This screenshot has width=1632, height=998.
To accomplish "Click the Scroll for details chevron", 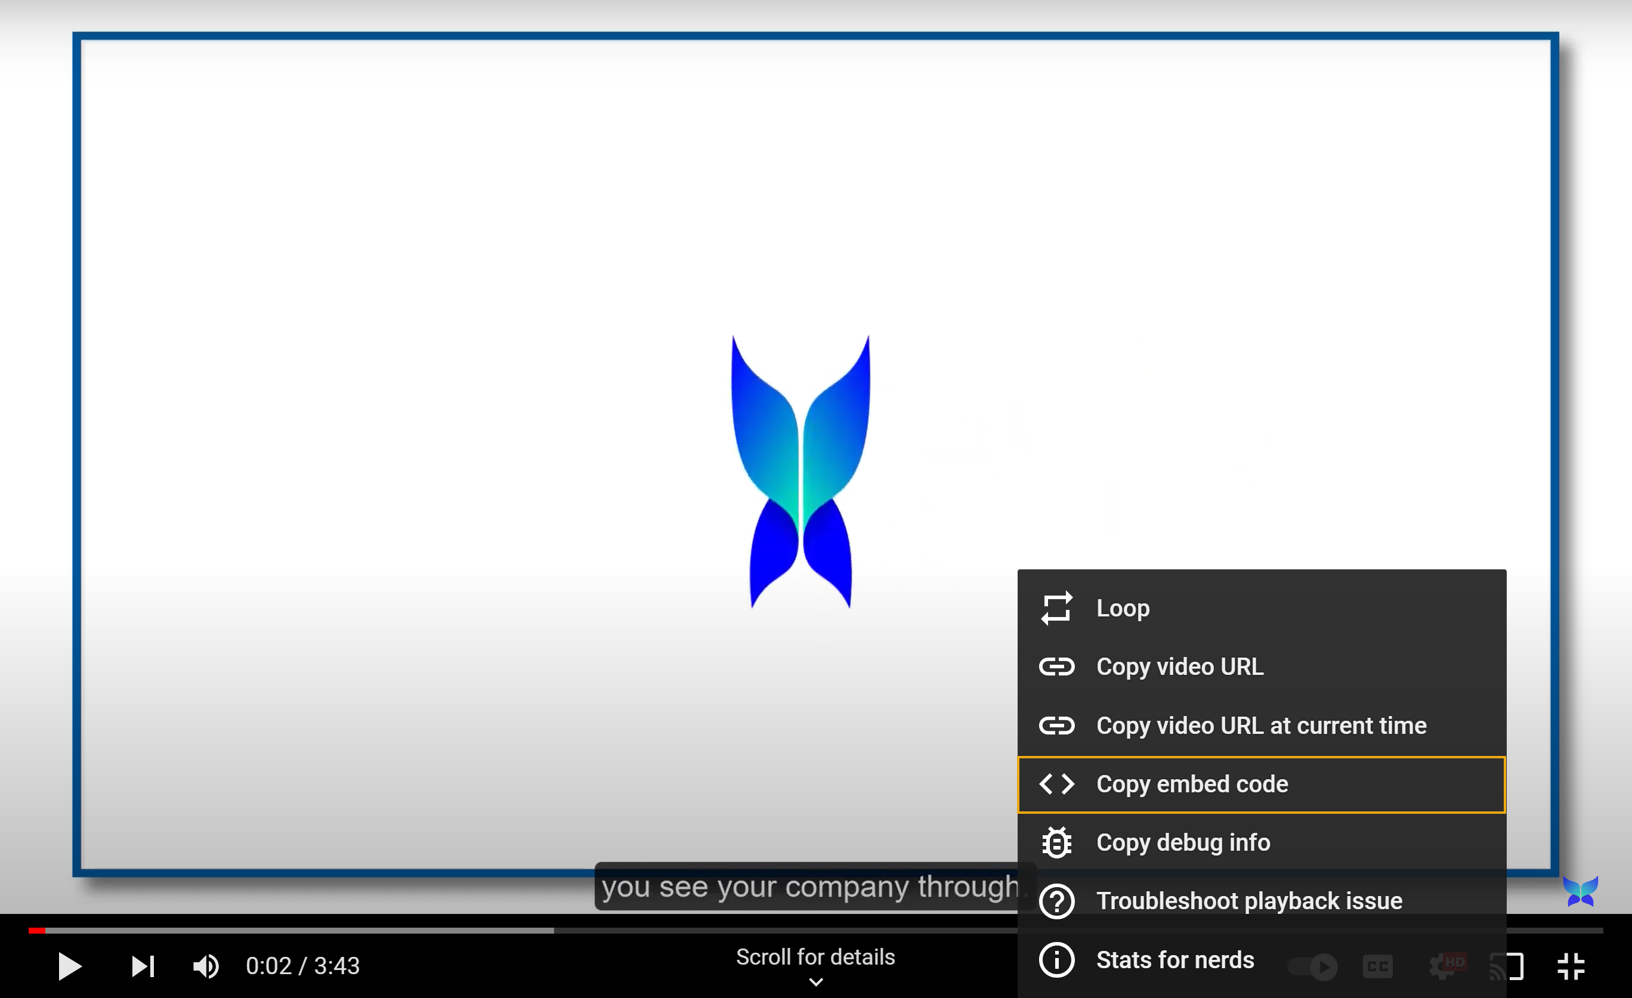I will (x=816, y=982).
